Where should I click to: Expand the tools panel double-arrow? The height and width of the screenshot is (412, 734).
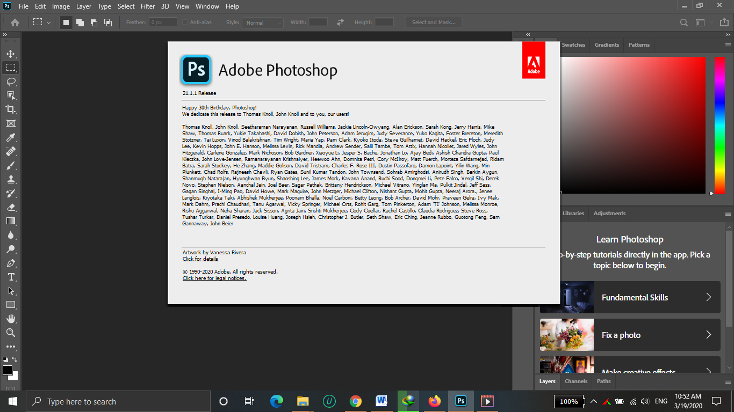pyautogui.click(x=5, y=34)
